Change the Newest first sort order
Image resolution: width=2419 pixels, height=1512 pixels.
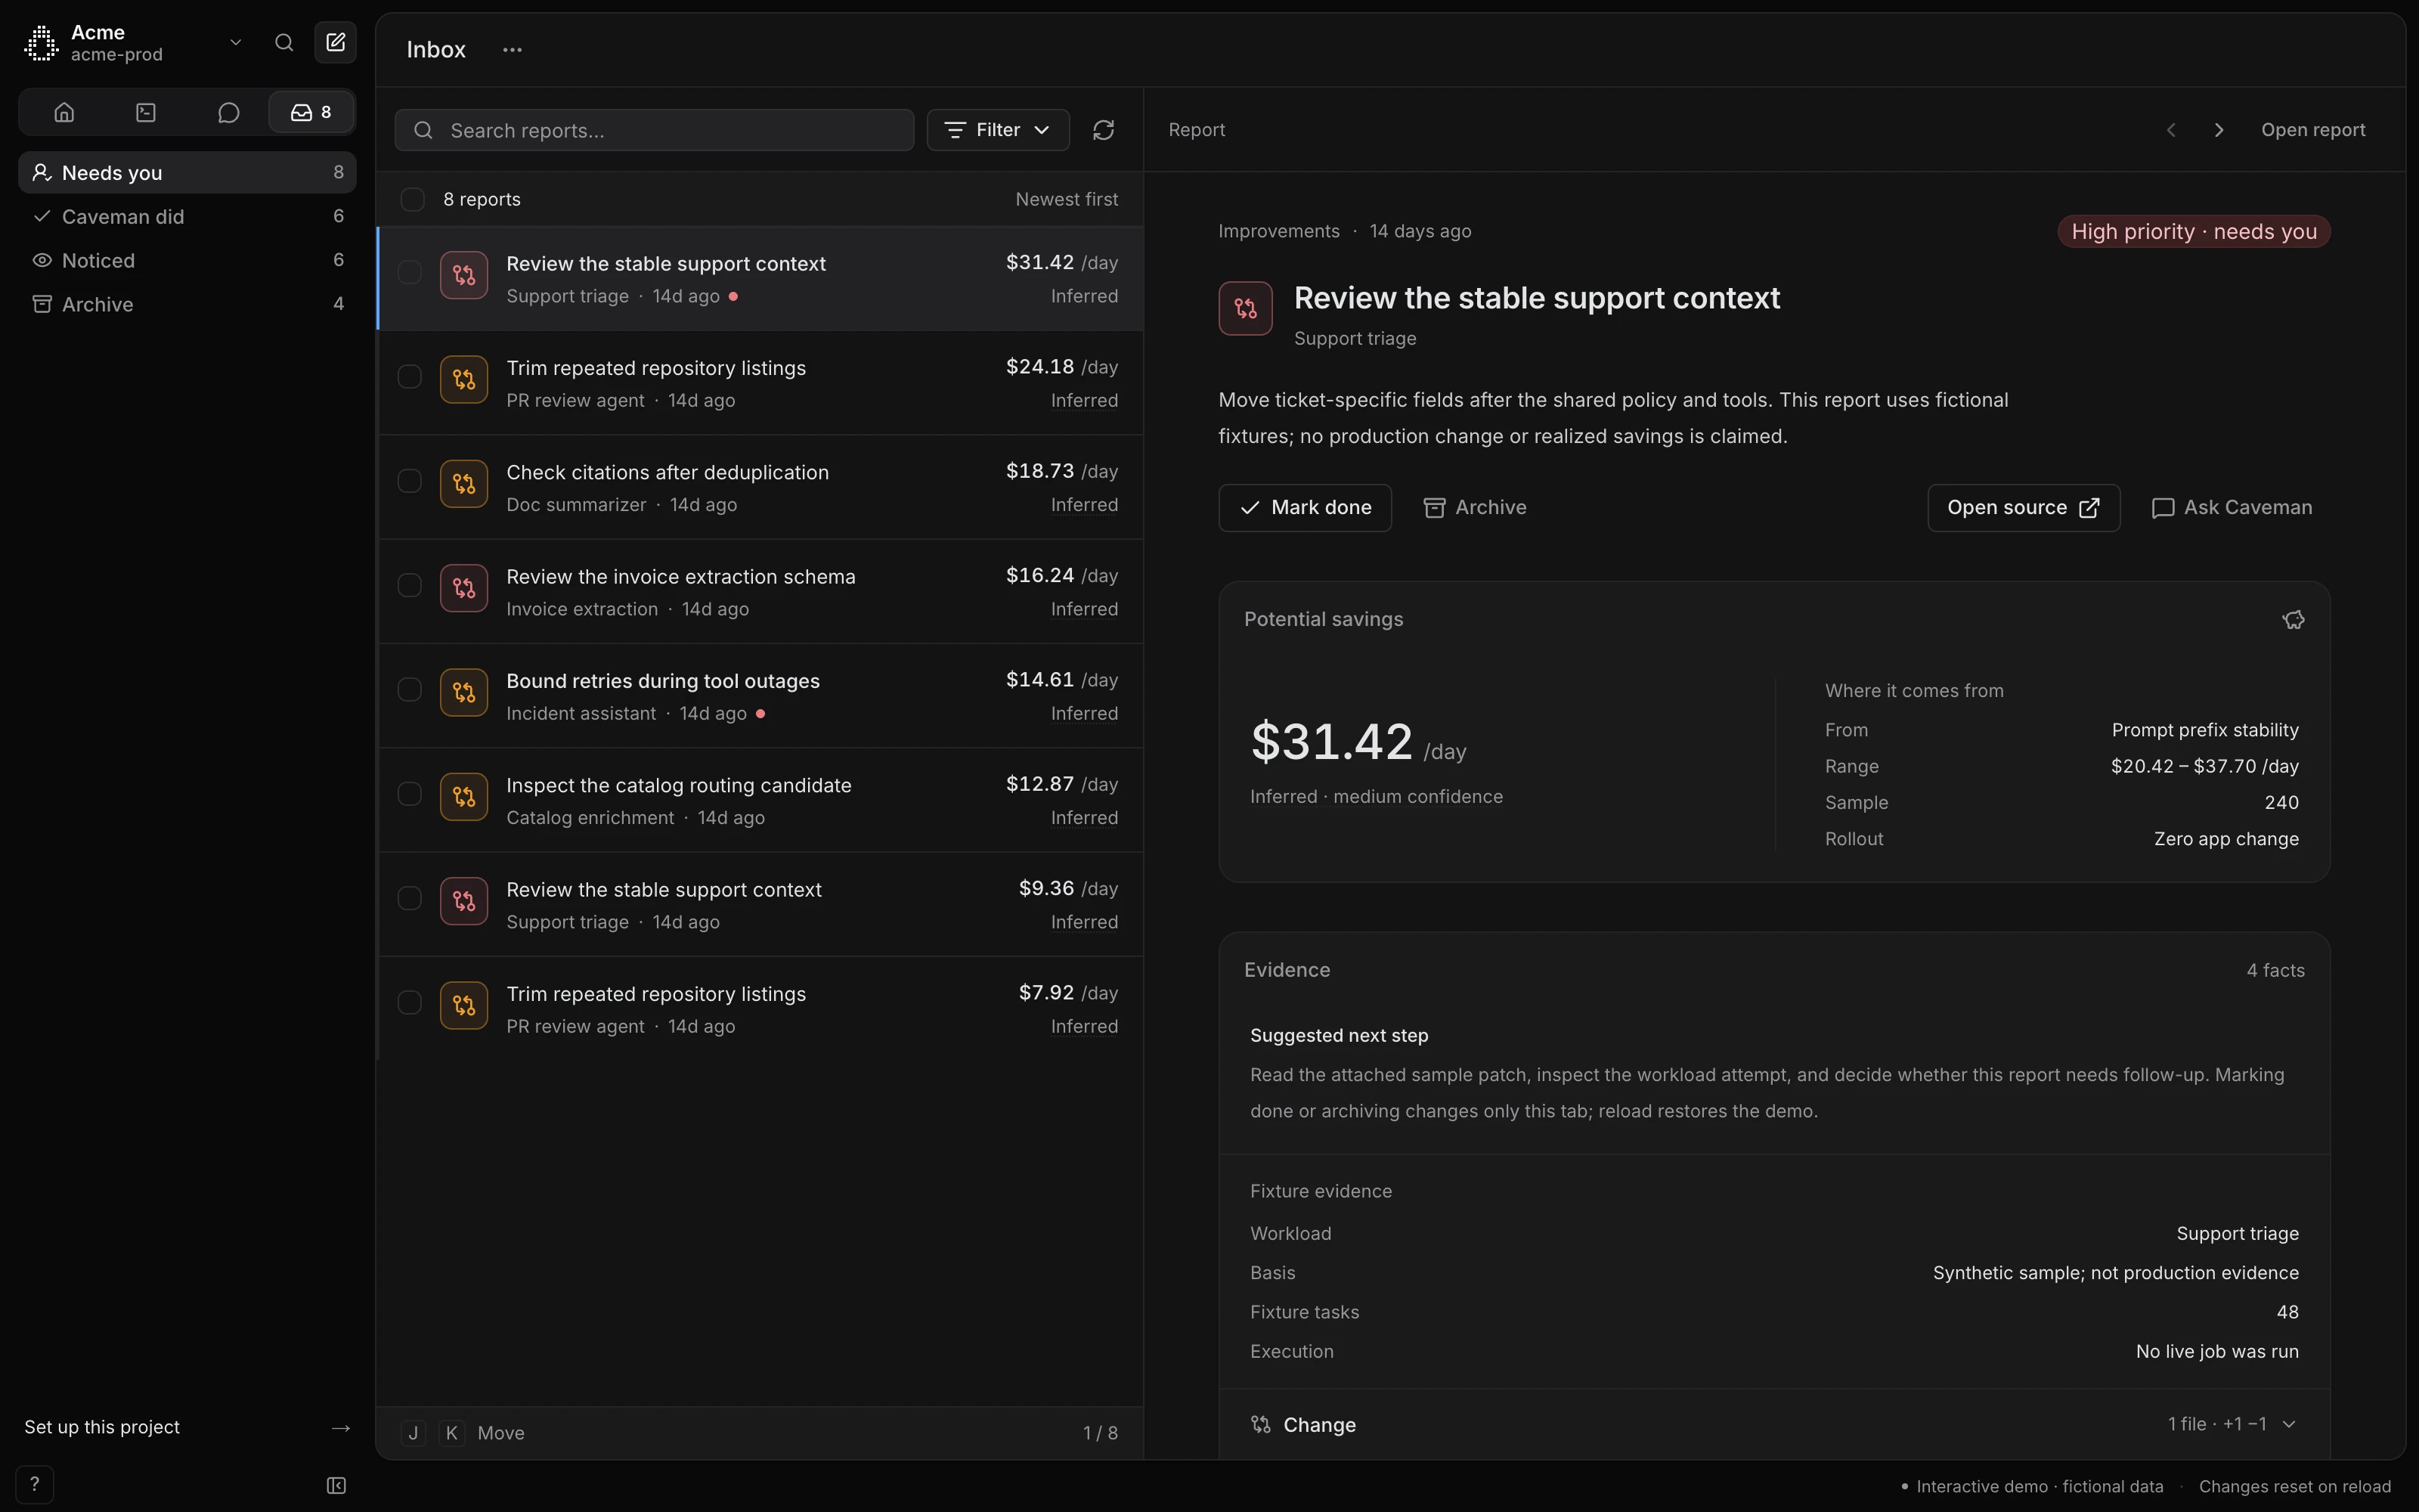pos(1067,199)
